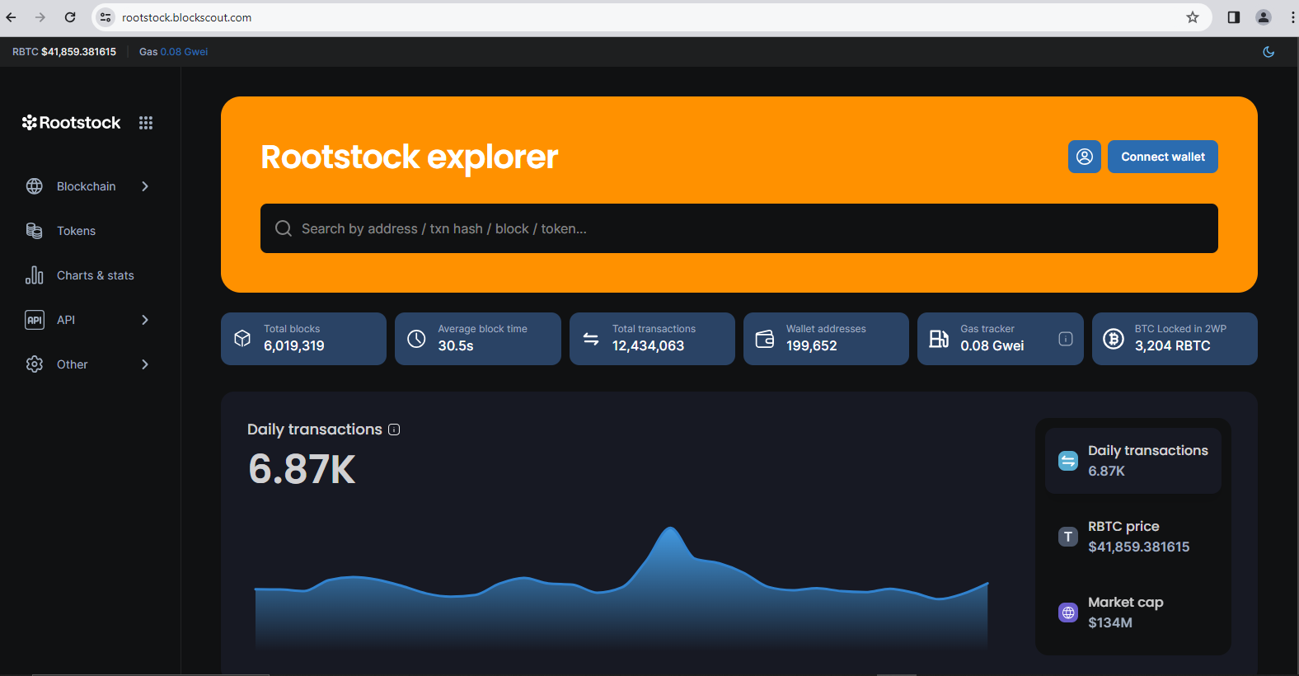Click the Rootstock logo
The width and height of the screenshot is (1299, 676).
pos(72,123)
